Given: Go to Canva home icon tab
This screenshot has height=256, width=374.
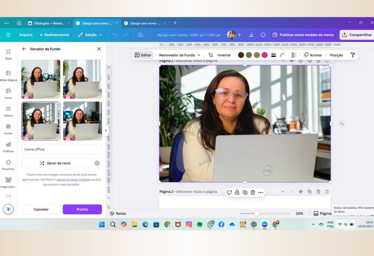Looking at the screenshot, I should [x=19, y=23].
